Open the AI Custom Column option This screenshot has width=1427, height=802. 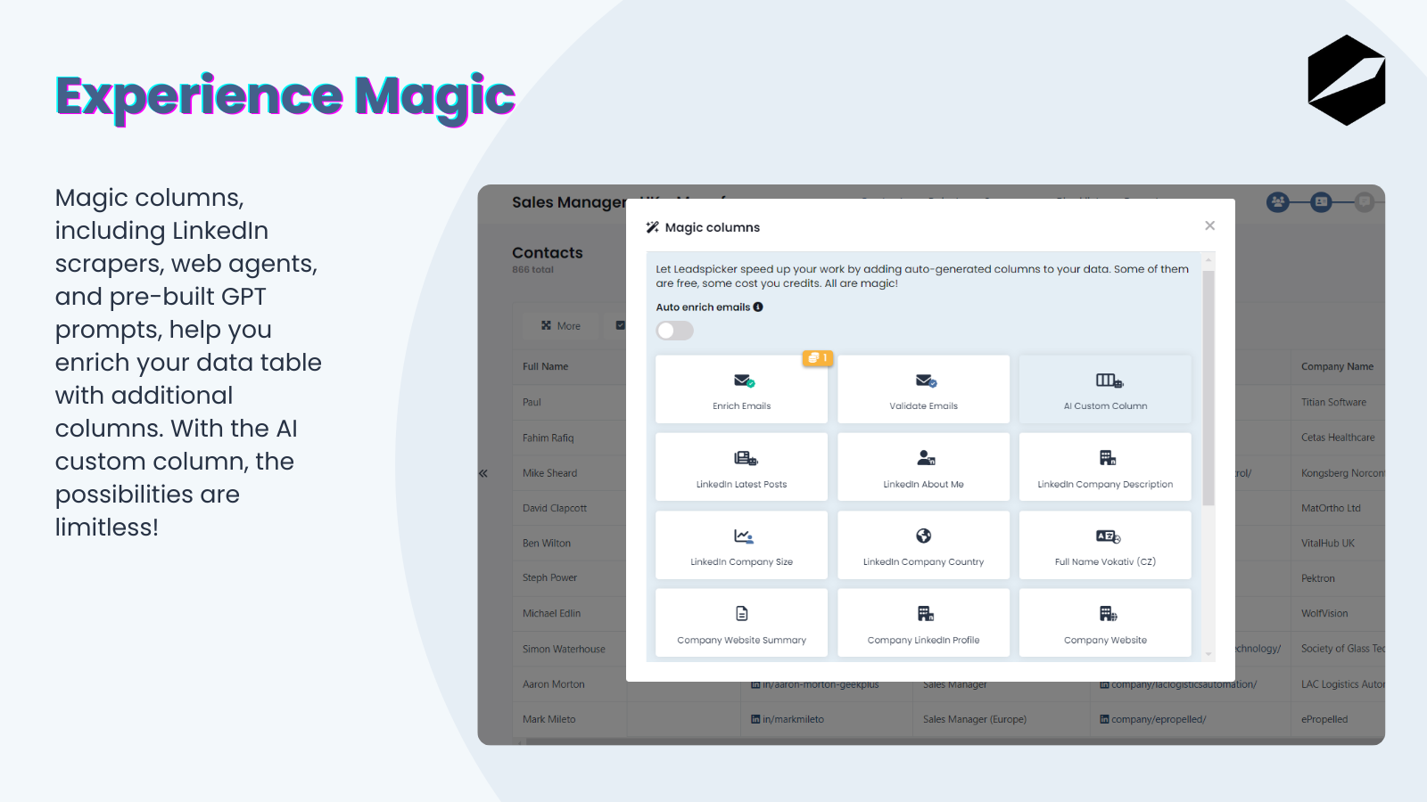[x=1105, y=389]
